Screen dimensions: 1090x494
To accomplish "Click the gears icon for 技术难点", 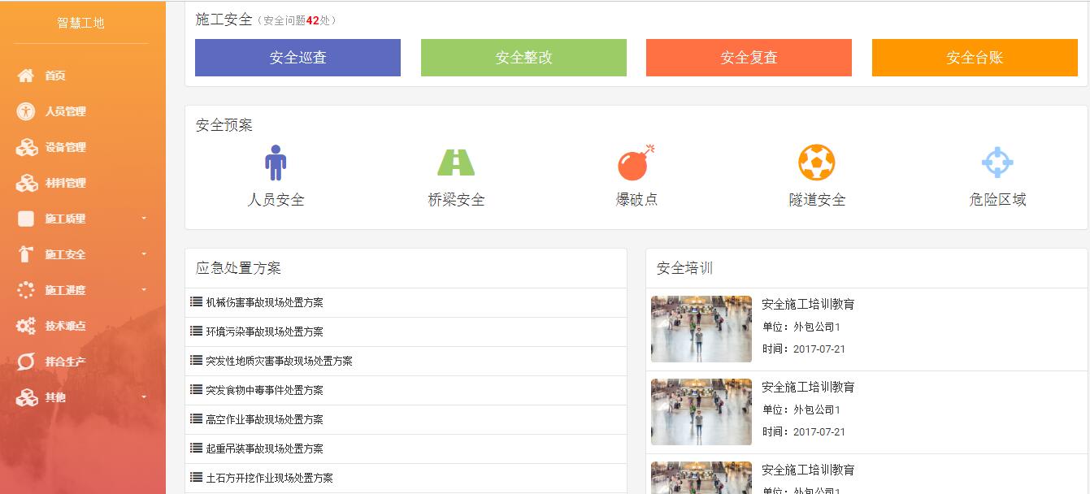I will [x=26, y=326].
